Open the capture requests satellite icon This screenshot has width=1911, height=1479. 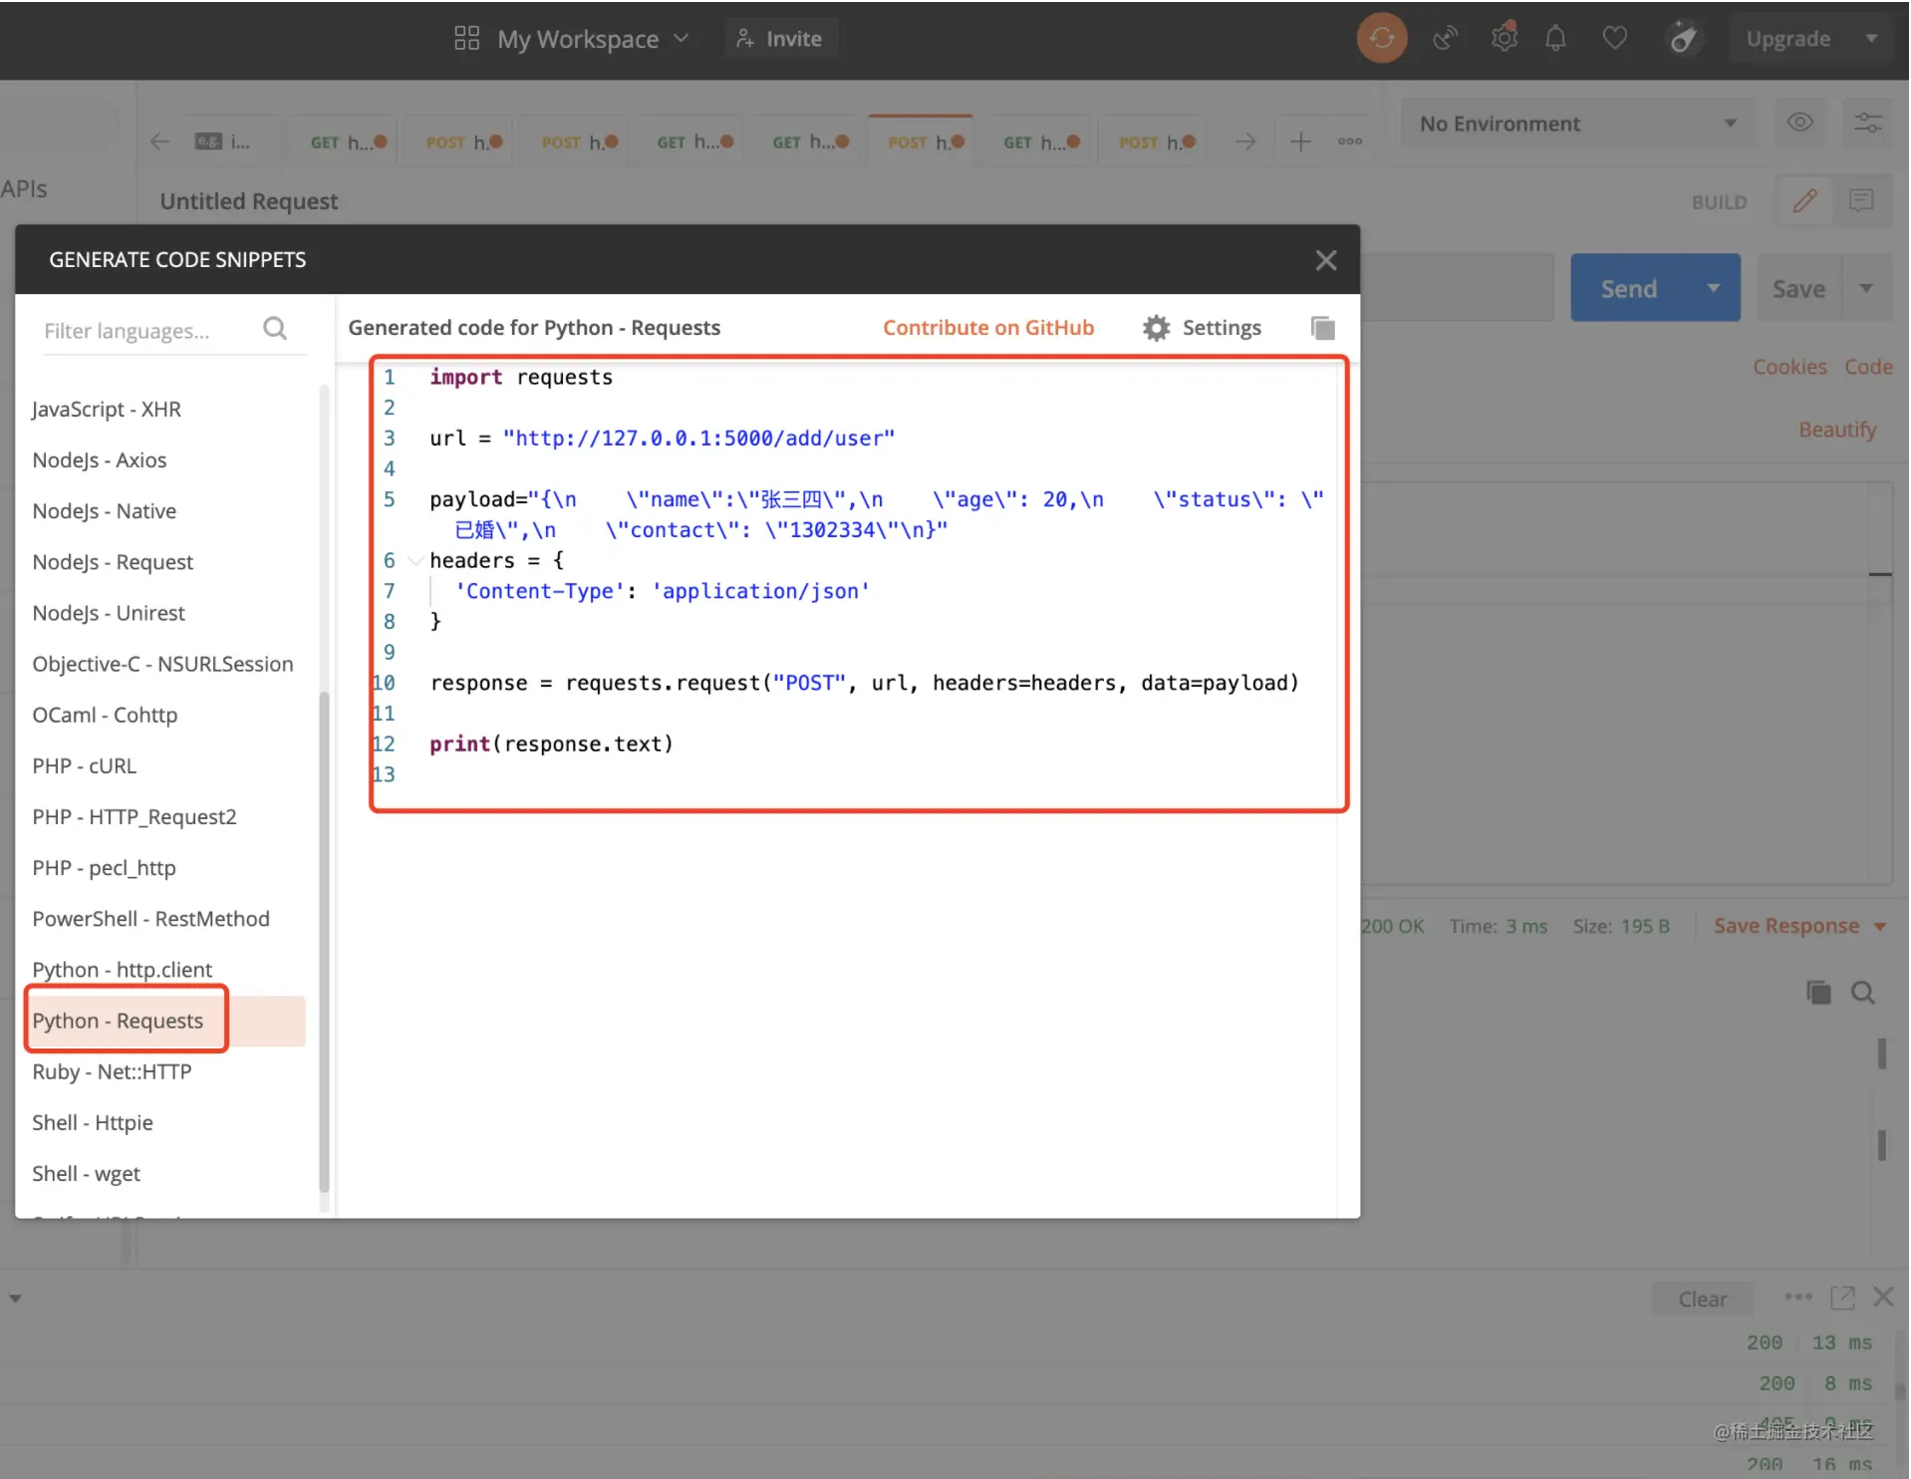pyautogui.click(x=1445, y=39)
